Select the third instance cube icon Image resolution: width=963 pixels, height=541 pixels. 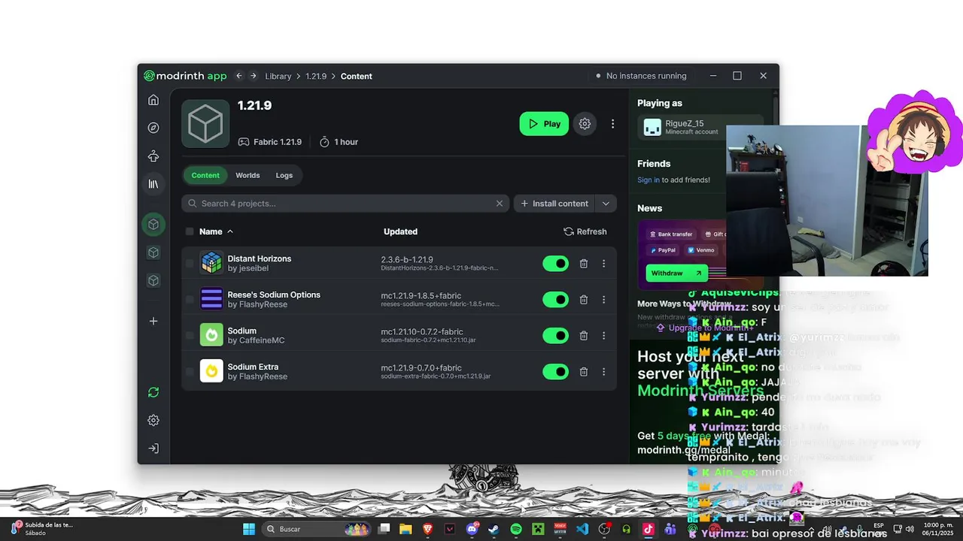pos(153,280)
